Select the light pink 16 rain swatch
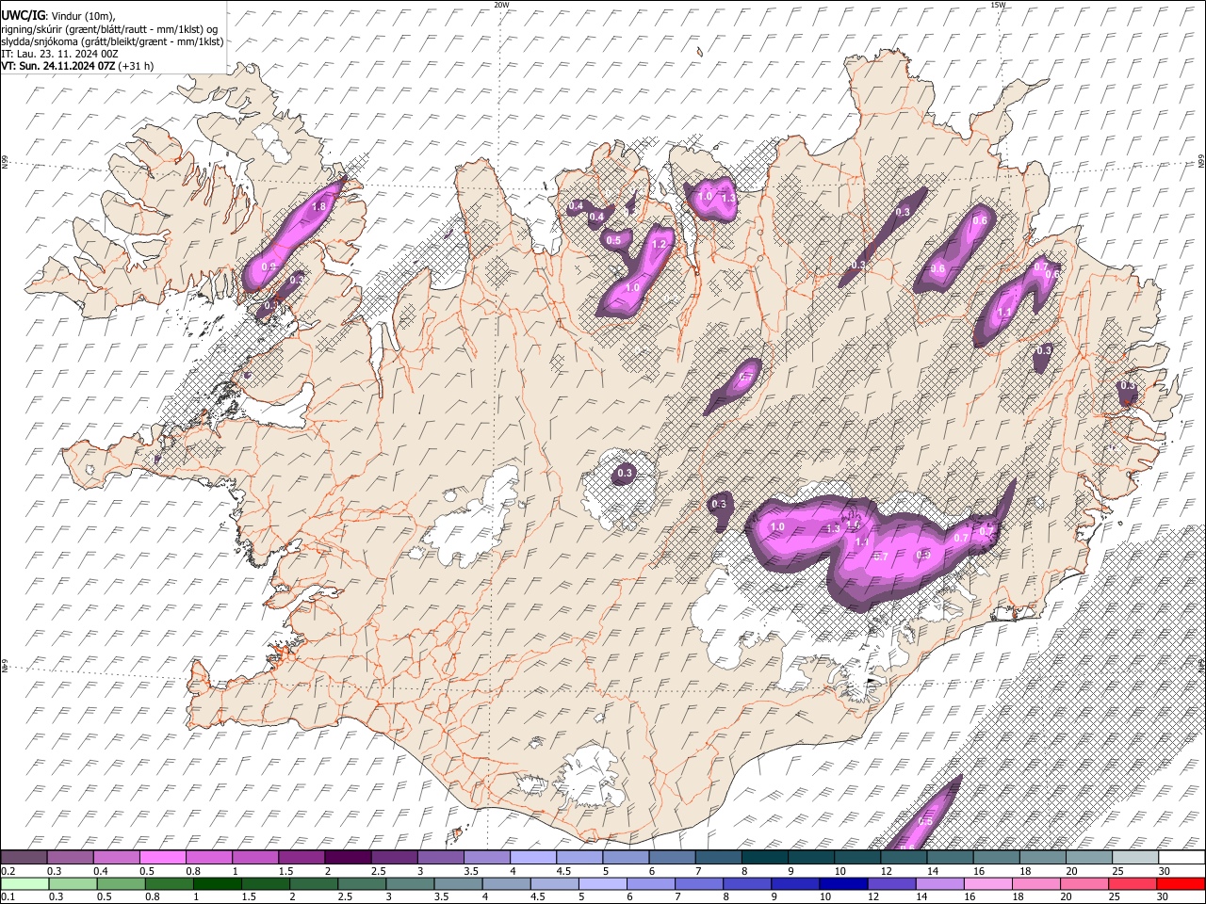 (988, 884)
